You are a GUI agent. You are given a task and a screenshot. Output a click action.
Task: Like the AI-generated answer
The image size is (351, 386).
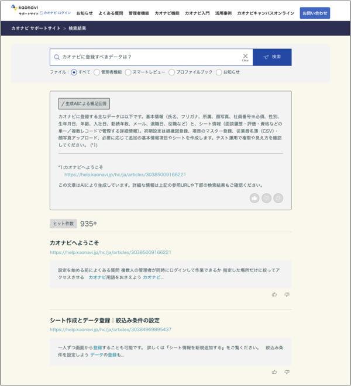tap(254, 198)
